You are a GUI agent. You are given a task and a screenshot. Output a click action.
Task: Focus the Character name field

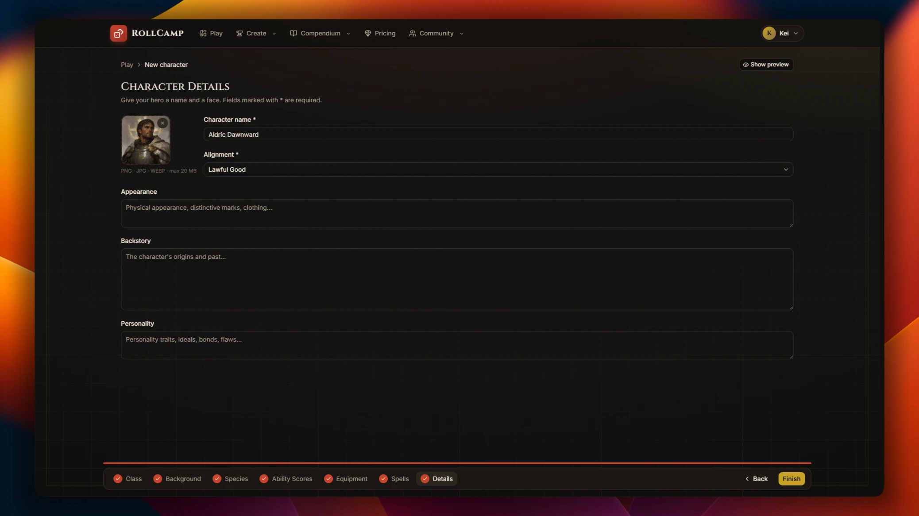pyautogui.click(x=498, y=135)
